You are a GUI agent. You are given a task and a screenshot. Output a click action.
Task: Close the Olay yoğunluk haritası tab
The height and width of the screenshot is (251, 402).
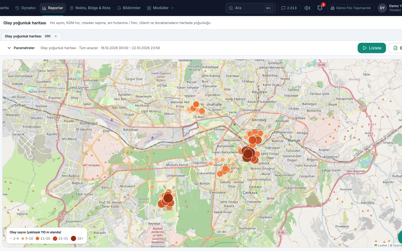click(56, 36)
